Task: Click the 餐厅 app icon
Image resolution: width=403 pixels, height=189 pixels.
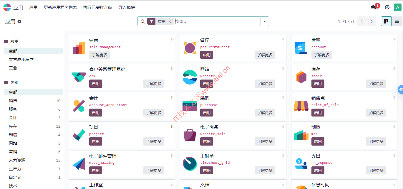Action: pyautogui.click(x=190, y=48)
